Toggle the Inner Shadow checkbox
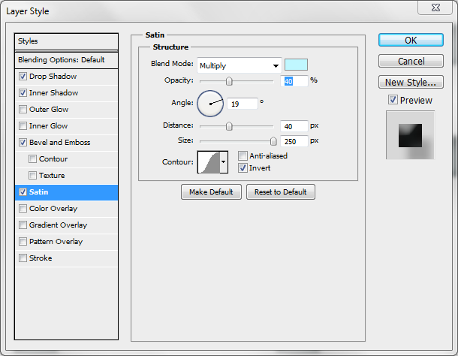 (23, 93)
